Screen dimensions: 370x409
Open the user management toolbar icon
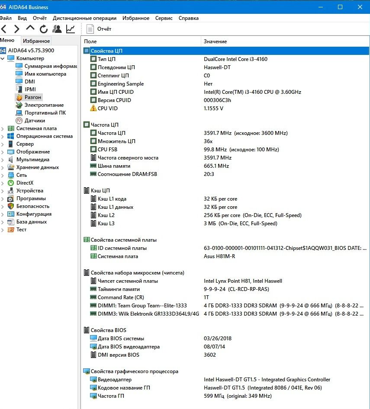[57, 29]
